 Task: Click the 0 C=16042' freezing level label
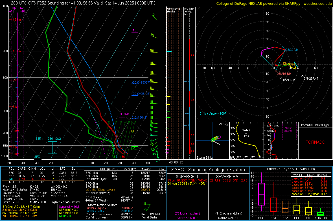[x=139, y=117]
